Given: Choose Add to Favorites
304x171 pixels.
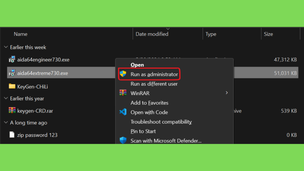Looking at the screenshot, I should point(150,103).
